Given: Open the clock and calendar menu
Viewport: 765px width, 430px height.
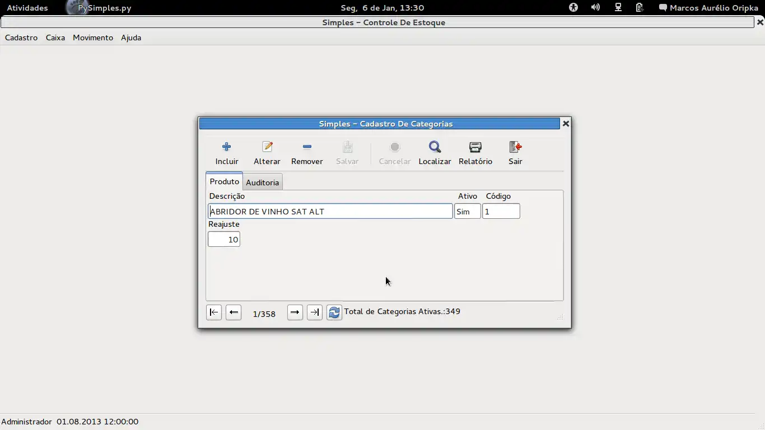Looking at the screenshot, I should 382,8.
